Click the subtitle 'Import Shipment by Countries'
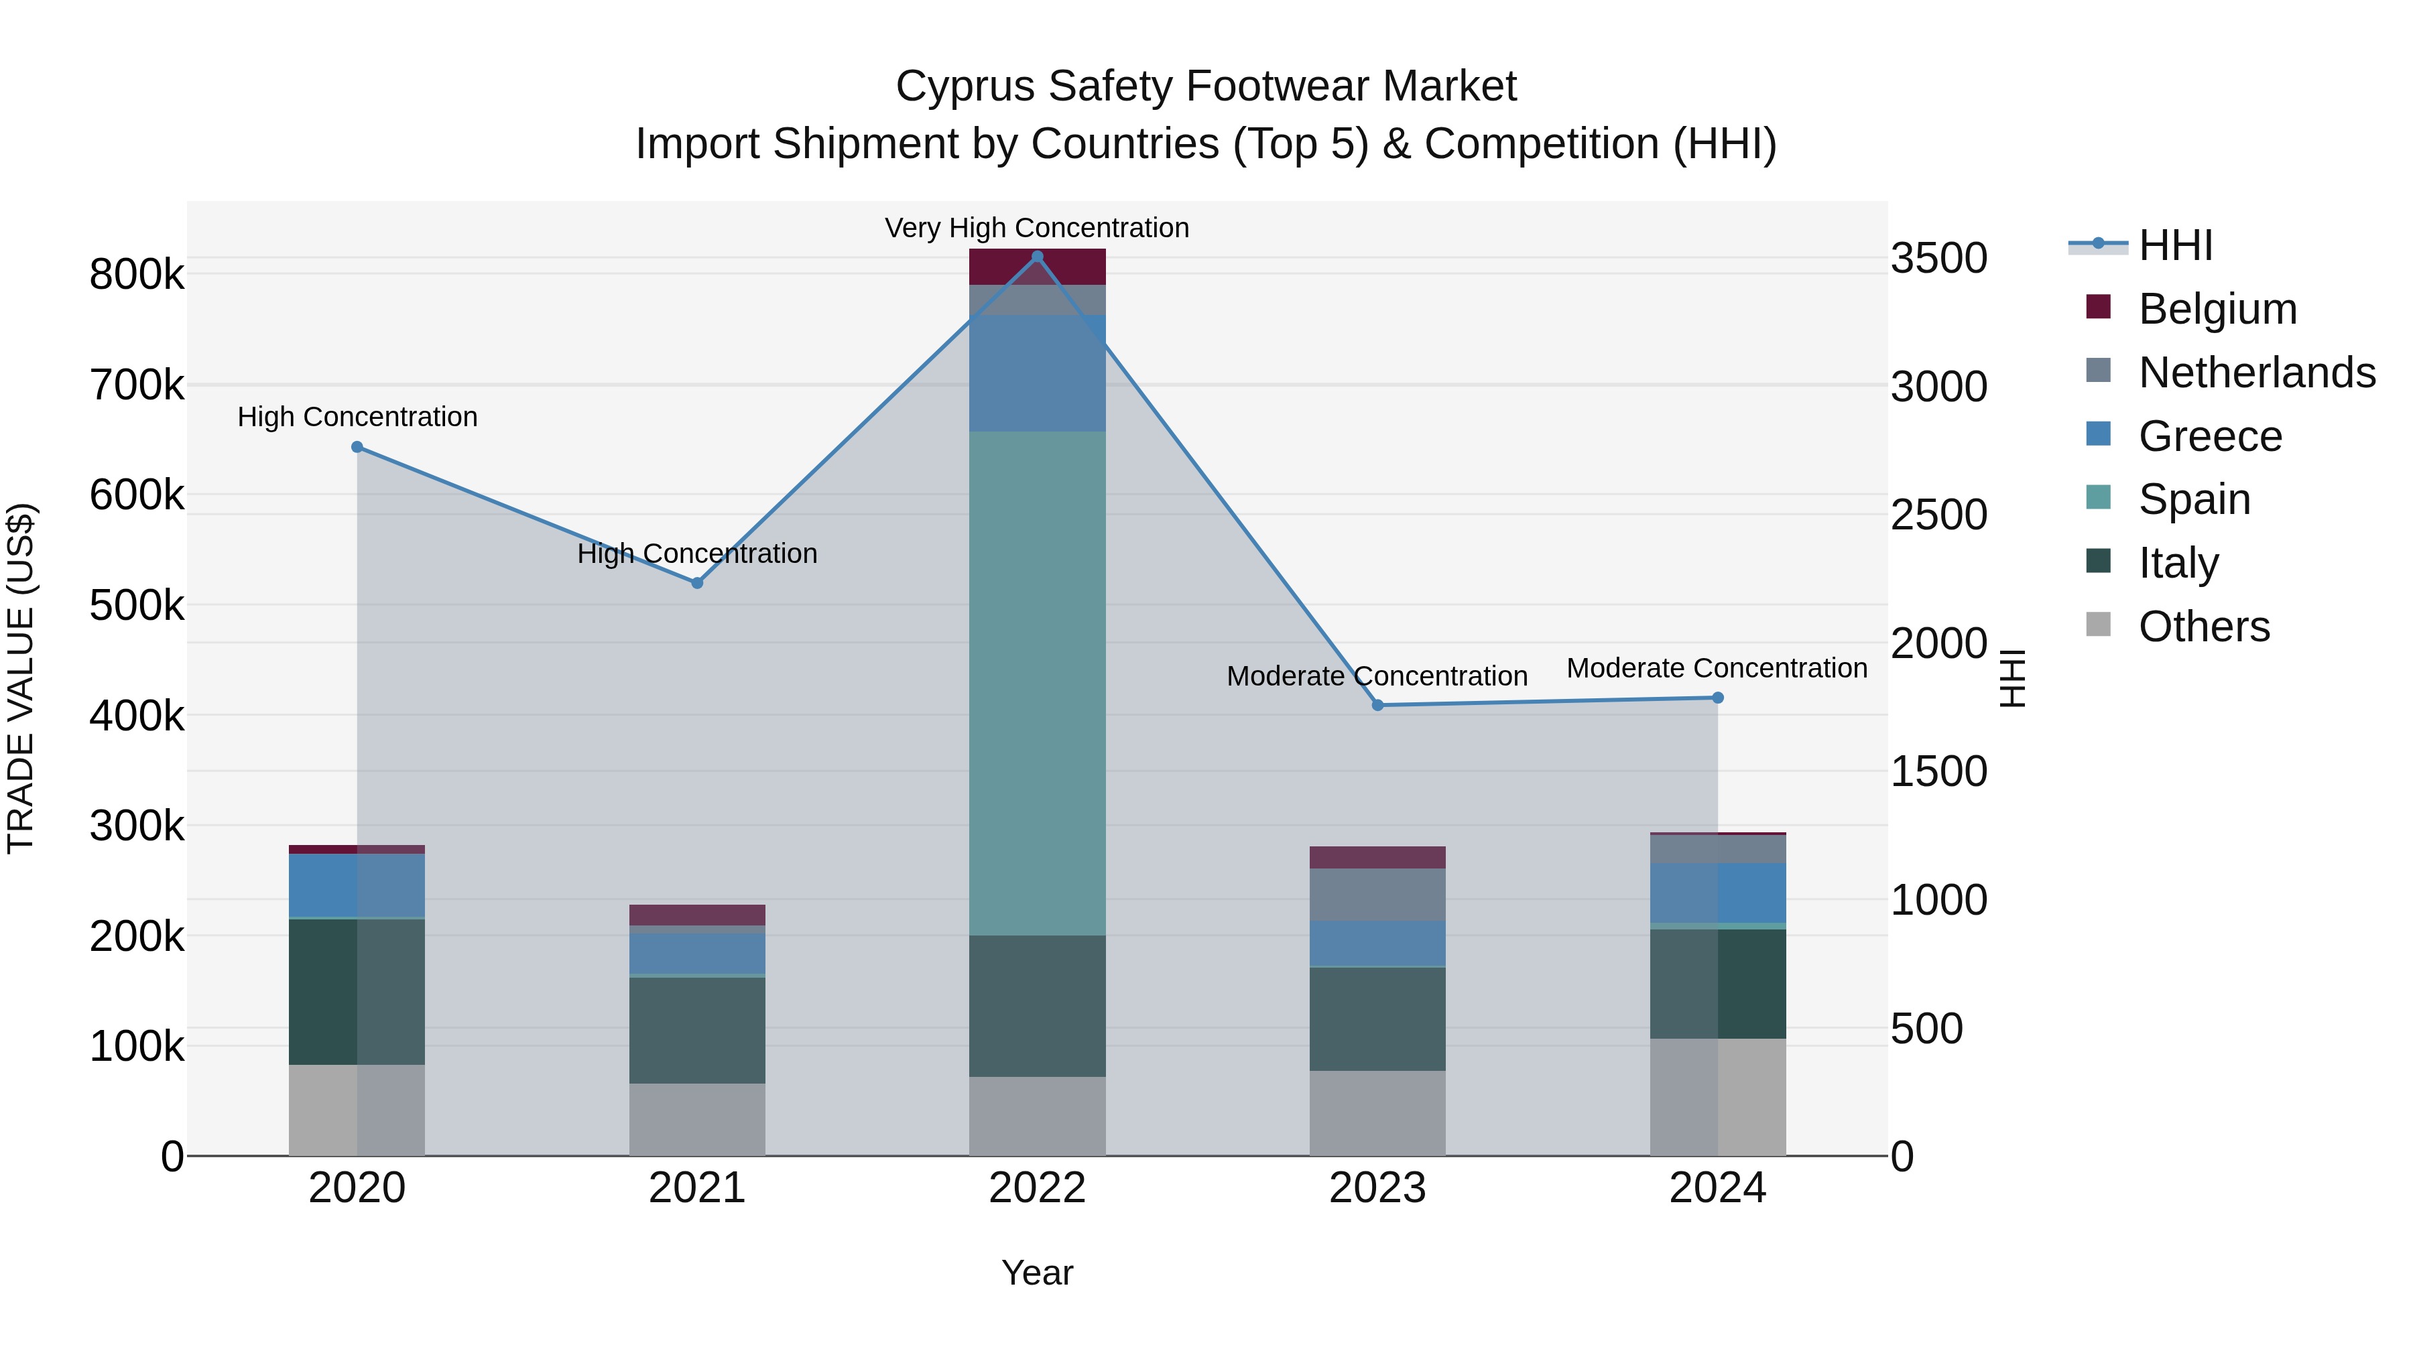The height and width of the screenshot is (1357, 2413). tap(928, 144)
